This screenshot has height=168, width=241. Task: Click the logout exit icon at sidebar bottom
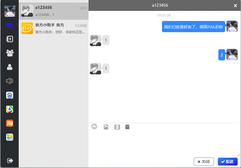coord(10,160)
